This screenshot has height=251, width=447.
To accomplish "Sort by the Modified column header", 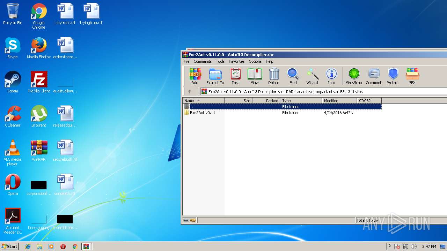I will pos(339,101).
